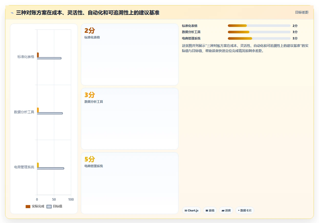
Task: Click the 电商管理系统 target bar in the chart
Action: 50,168
